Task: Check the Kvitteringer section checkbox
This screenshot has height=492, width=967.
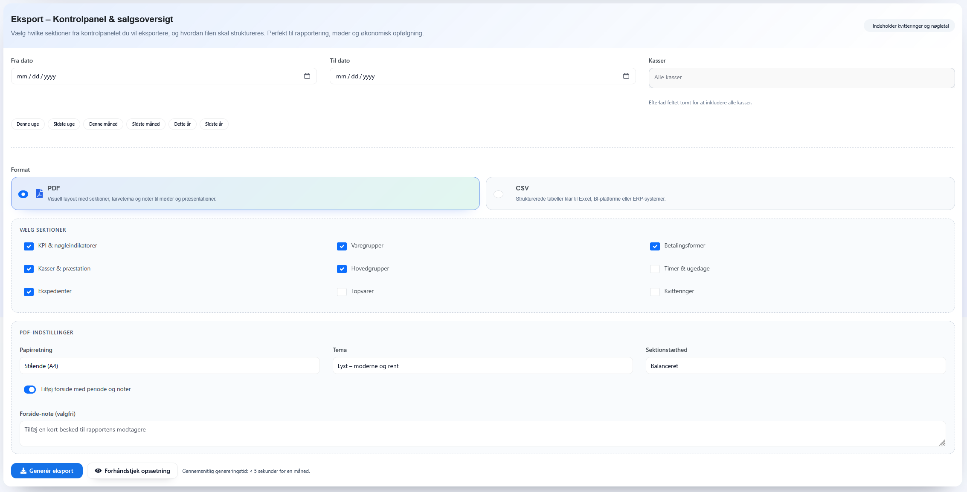Action: (655, 292)
